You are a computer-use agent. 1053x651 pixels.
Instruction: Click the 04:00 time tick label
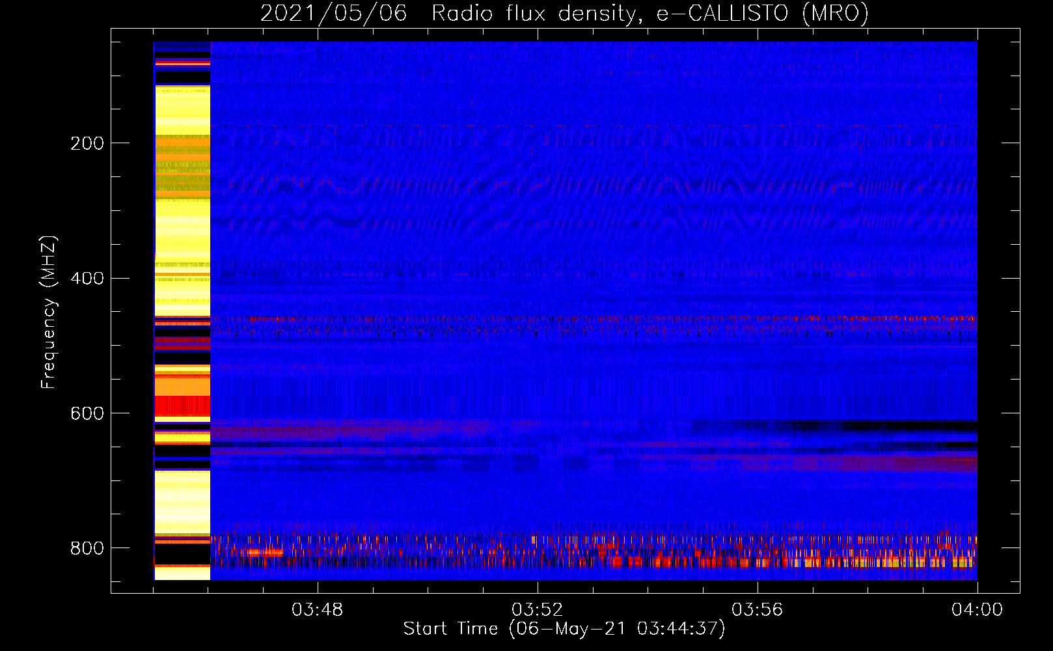(977, 610)
